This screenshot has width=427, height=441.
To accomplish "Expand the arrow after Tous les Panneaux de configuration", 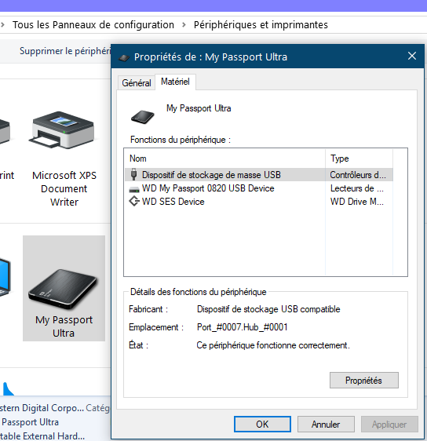I will click(x=184, y=25).
